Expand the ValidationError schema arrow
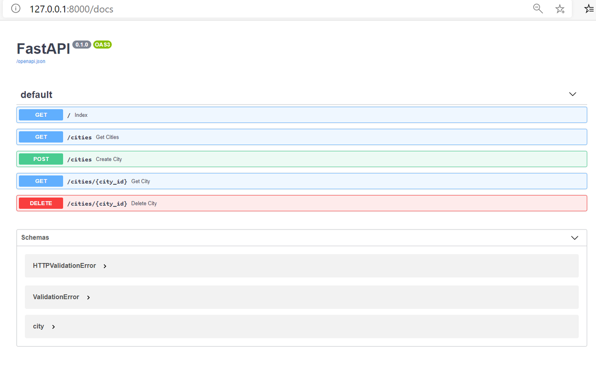596x369 pixels. point(88,297)
